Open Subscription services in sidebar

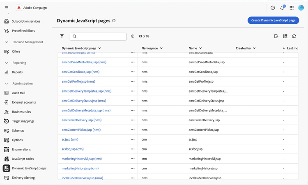coord(26,21)
